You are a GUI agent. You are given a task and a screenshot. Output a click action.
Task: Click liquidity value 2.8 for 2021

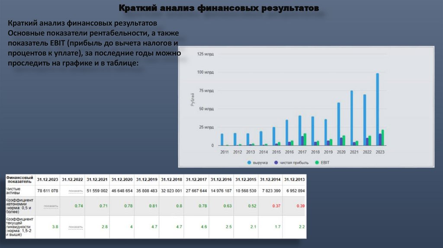coord(105,227)
